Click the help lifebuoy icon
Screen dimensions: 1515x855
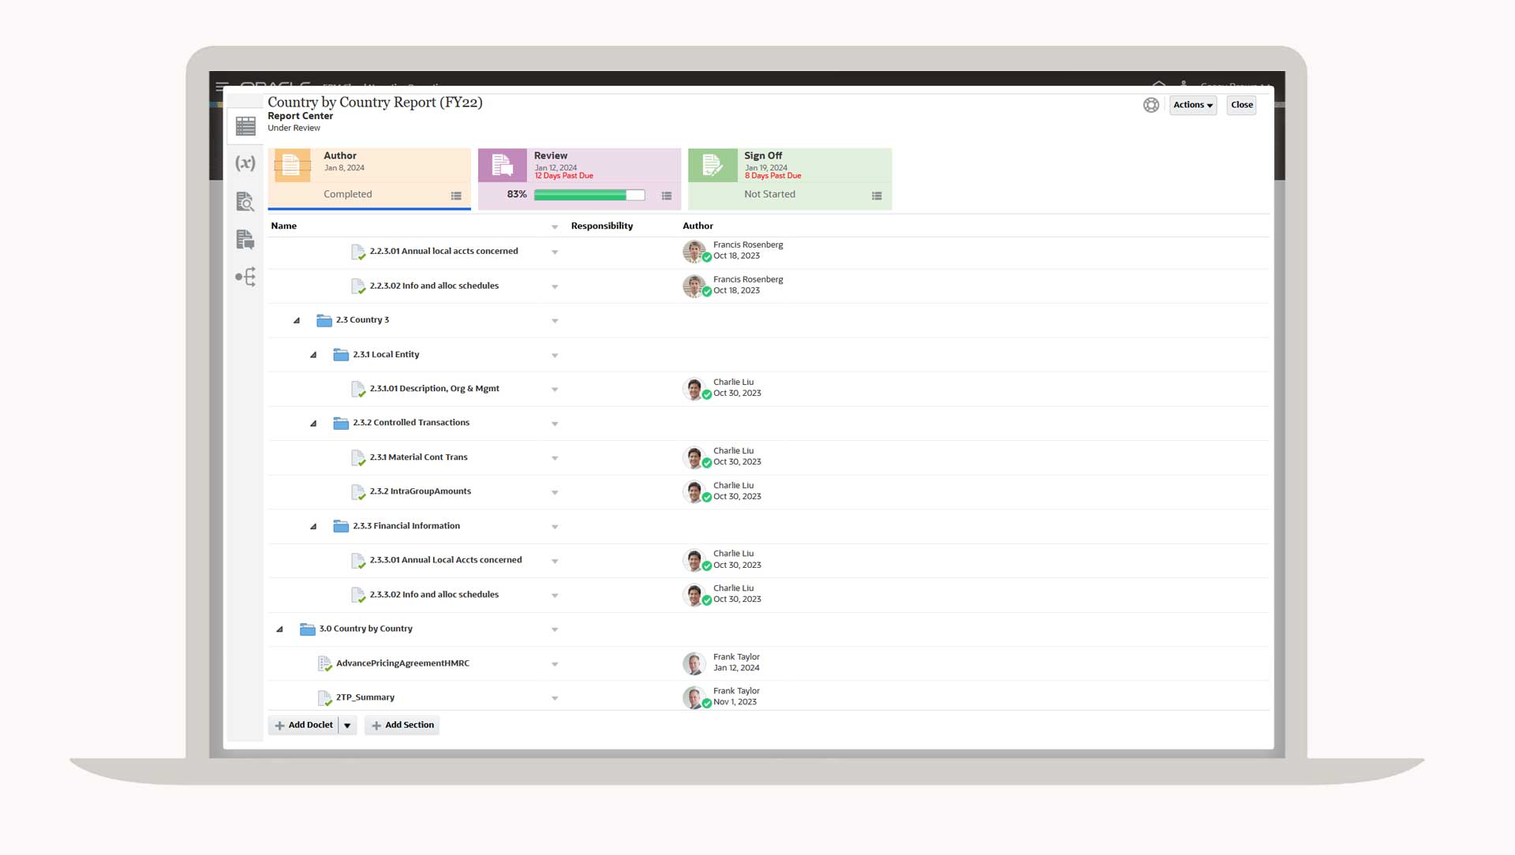point(1151,105)
